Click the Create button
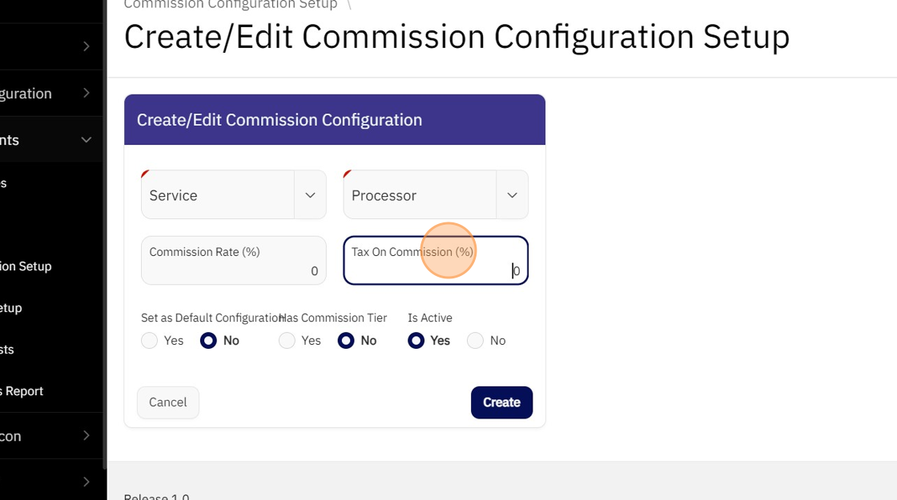Image resolution: width=897 pixels, height=500 pixels. [501, 402]
